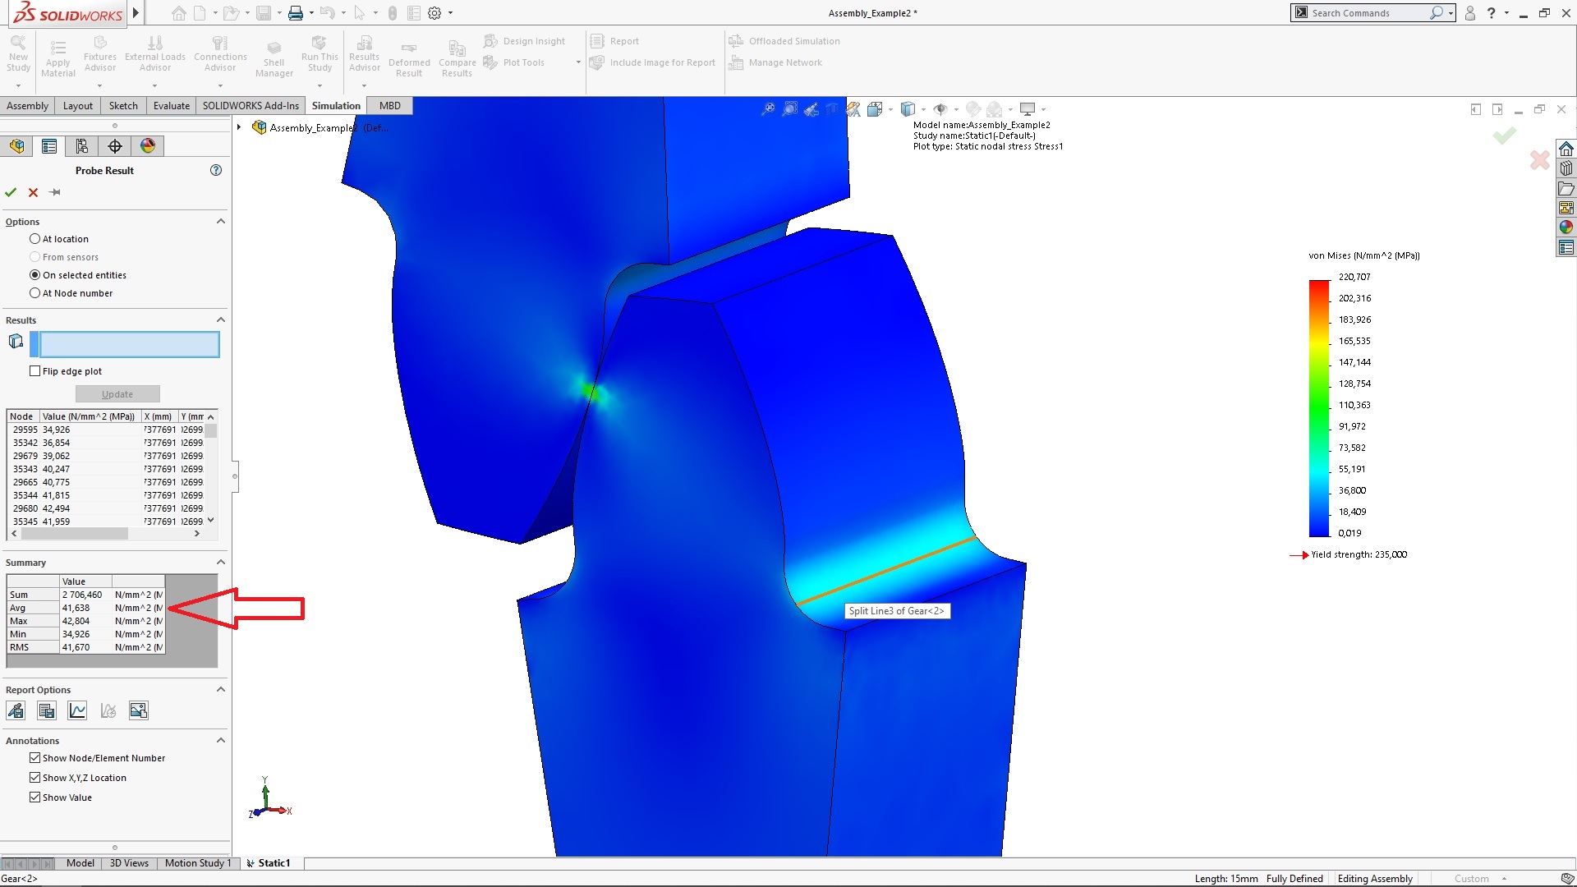
Task: Collapse the Summary section
Action: (x=220, y=562)
